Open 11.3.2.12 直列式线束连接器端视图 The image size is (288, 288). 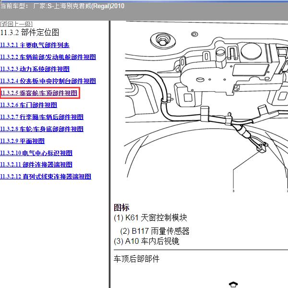[46, 177]
